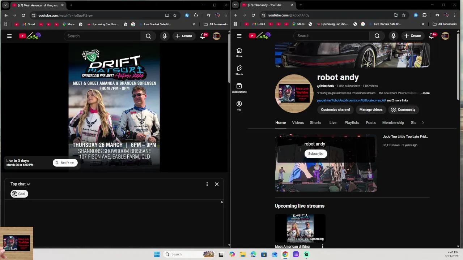Click the Manage videos button
The width and height of the screenshot is (463, 260).
tap(371, 110)
